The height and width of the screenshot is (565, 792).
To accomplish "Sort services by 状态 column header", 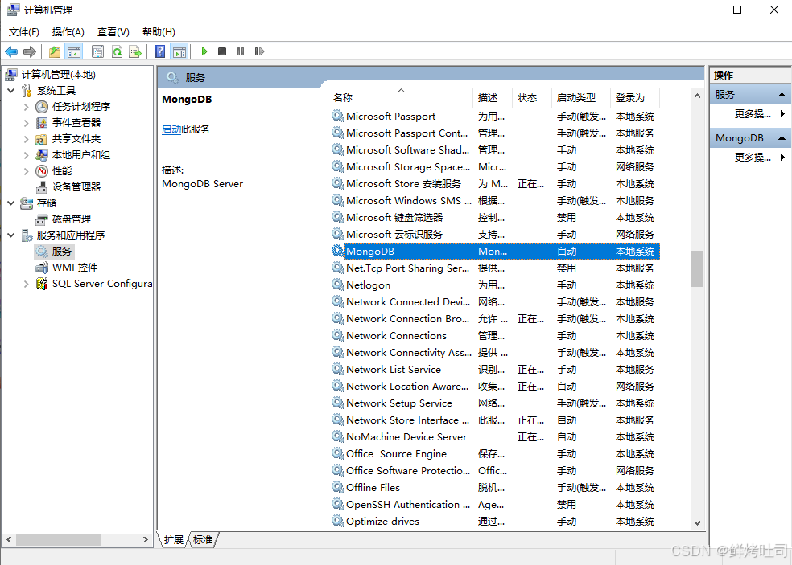I will [x=532, y=98].
